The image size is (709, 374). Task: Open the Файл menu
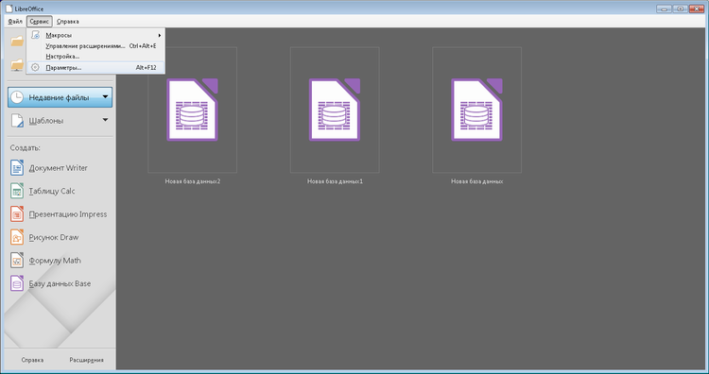click(15, 21)
